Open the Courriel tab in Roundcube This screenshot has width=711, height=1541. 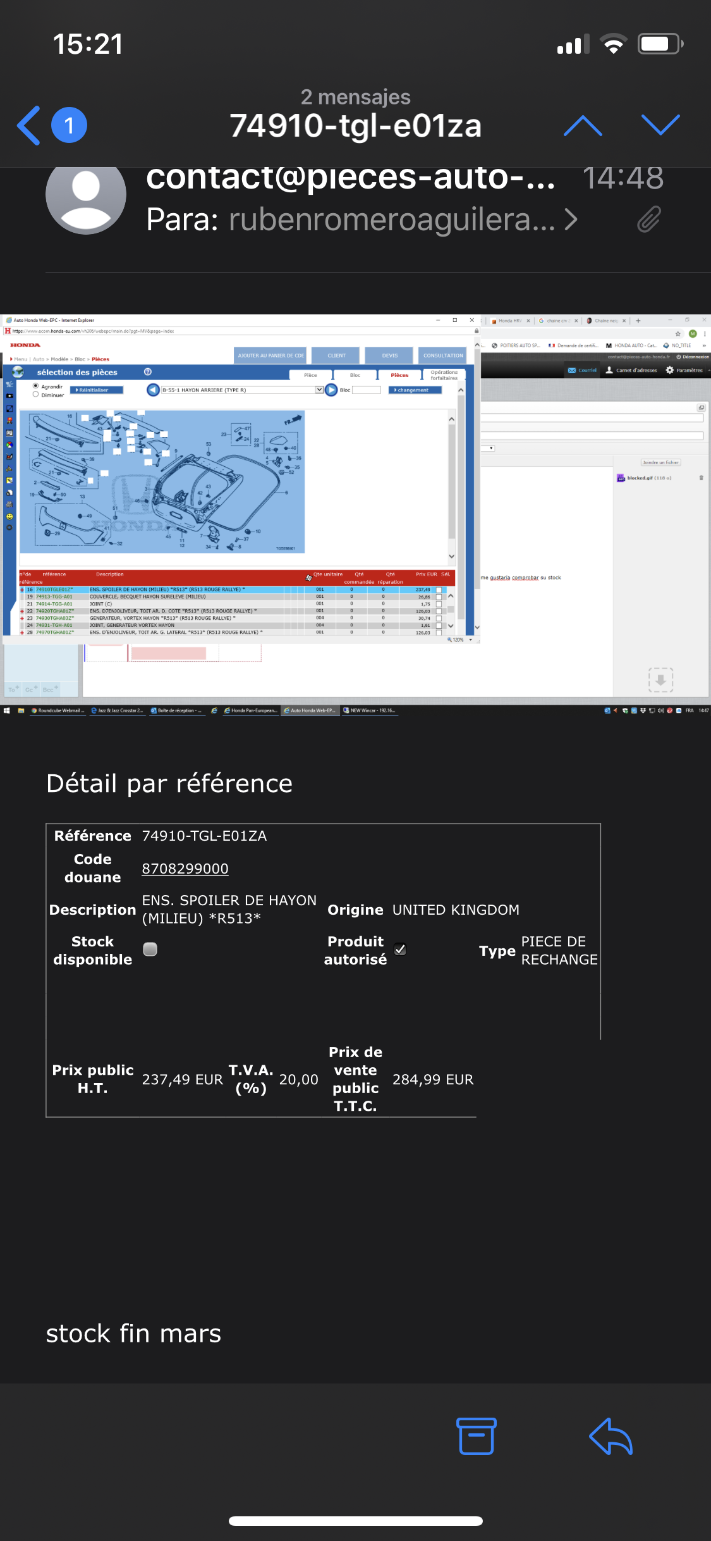(583, 370)
